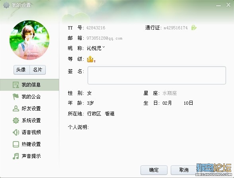Click the settings gear in title bar
The image size is (234, 178).
point(6,5)
